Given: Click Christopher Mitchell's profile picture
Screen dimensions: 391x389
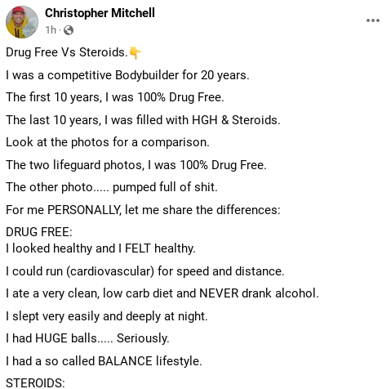Looking at the screenshot, I should coord(22,22).
